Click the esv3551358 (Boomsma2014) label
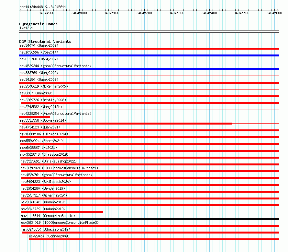 point(43,120)
